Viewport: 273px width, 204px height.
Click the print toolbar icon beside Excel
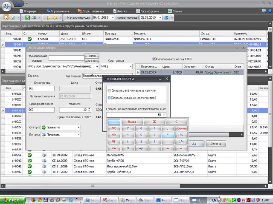click(34, 17)
